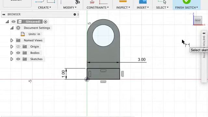
Task: Activate the Unsaved component radio button
Action: click(45, 22)
